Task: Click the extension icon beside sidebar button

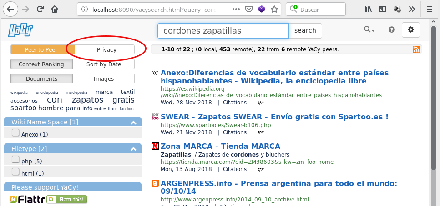Action: (x=397, y=9)
